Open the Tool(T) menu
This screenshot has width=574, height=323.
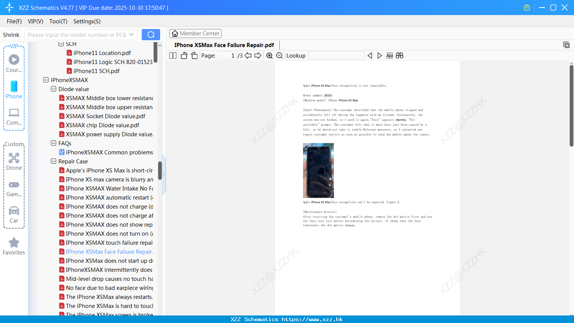point(58,21)
